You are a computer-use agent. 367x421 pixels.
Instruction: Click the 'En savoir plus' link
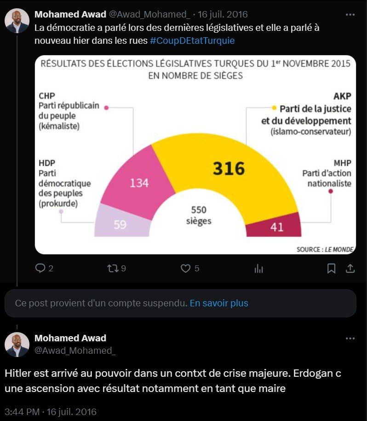coord(219,303)
